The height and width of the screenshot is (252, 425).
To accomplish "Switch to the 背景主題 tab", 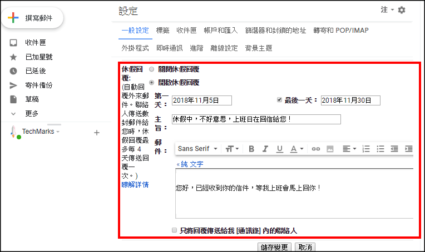I will [259, 48].
